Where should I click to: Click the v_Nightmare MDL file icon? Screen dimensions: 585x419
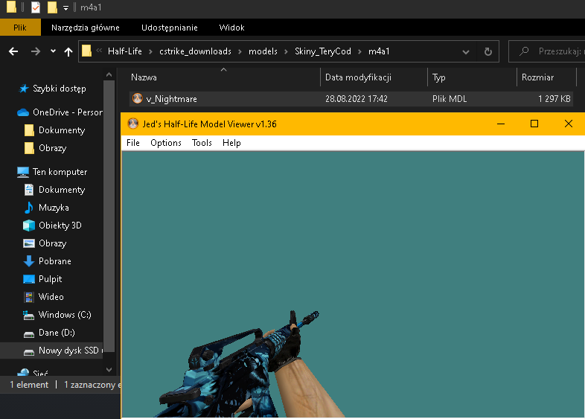click(x=137, y=98)
